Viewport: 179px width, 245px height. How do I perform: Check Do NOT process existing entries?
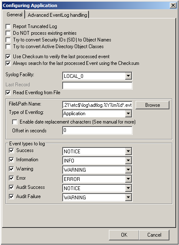[x=8, y=33]
